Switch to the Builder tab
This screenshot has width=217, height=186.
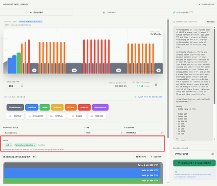coord(36,12)
